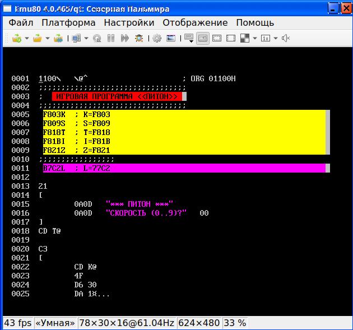Expand the dropdown next to second folder icon
This screenshot has width=353, height=330.
point(47,39)
